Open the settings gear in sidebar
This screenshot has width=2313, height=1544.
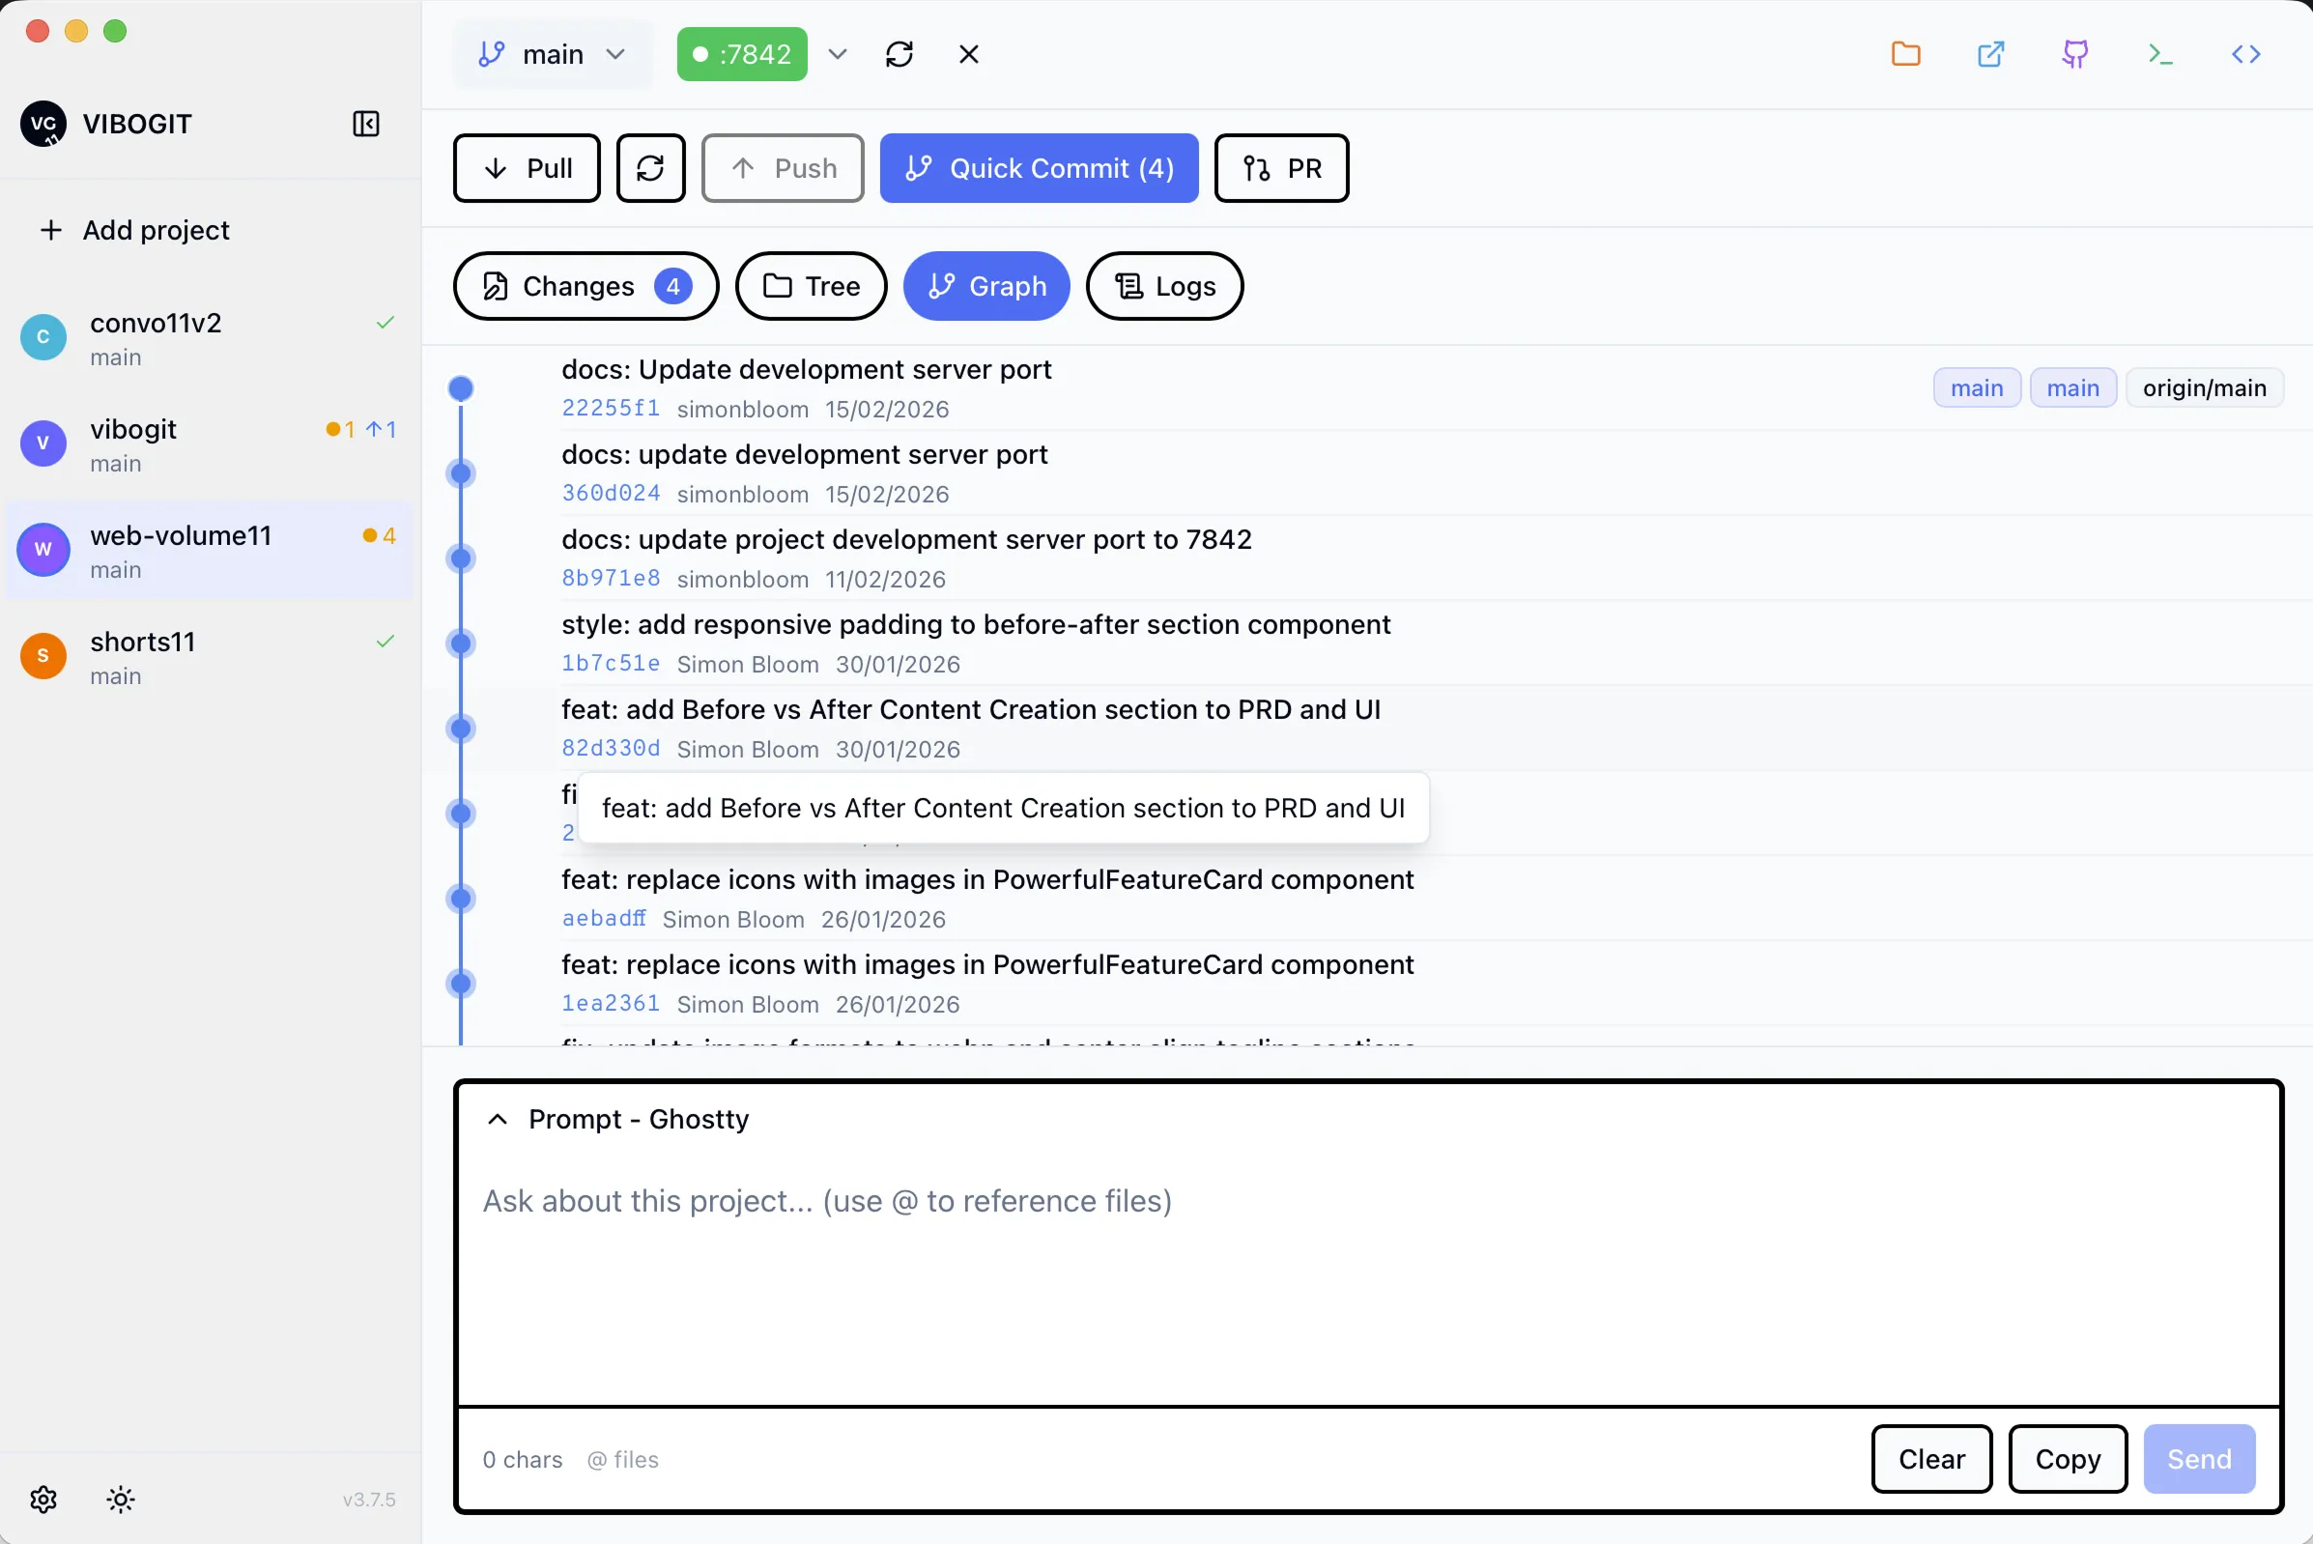(43, 1499)
